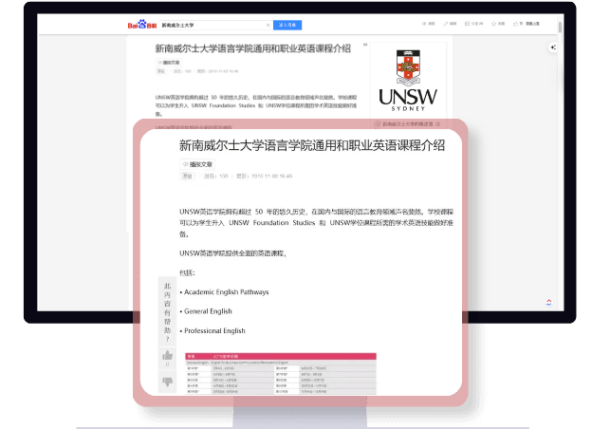Click the thumbs-up helpful icon
The image size is (592, 429).
tap(168, 355)
